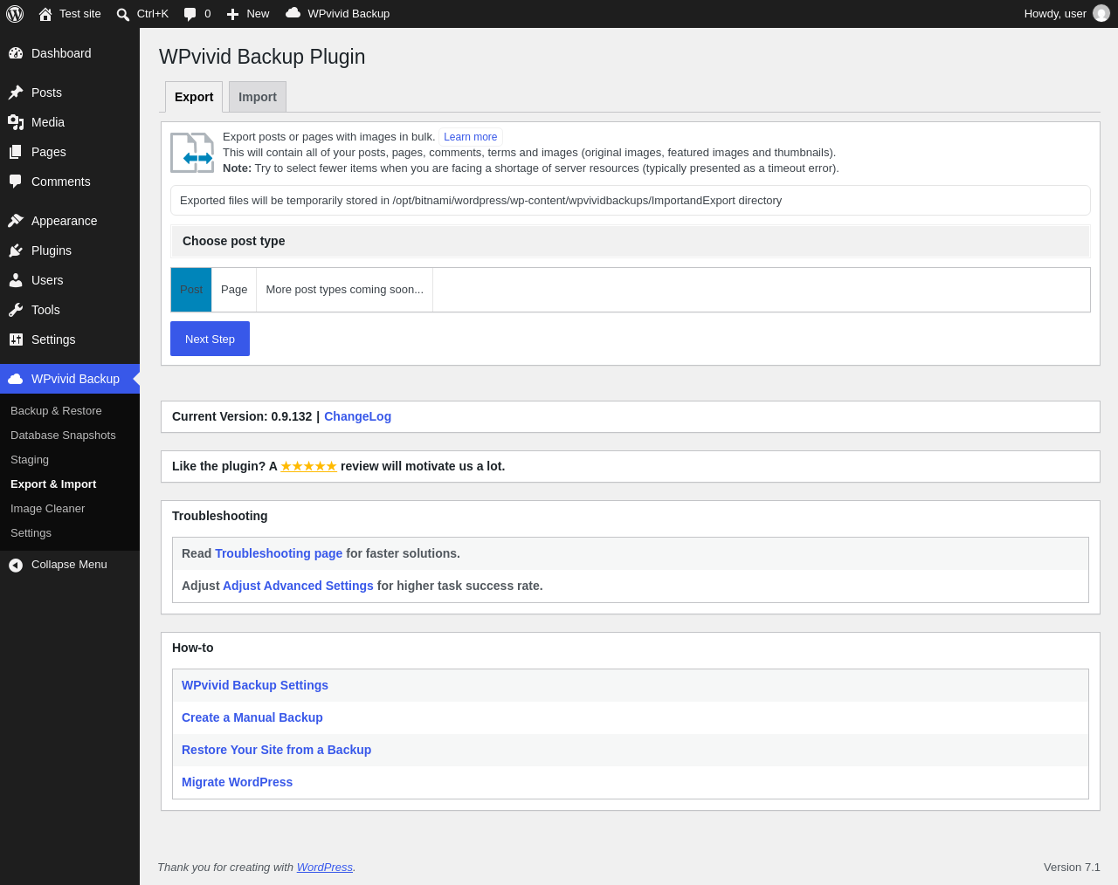The width and height of the screenshot is (1118, 885).
Task: Open Adjust Advanced Settings link
Action: 298,586
